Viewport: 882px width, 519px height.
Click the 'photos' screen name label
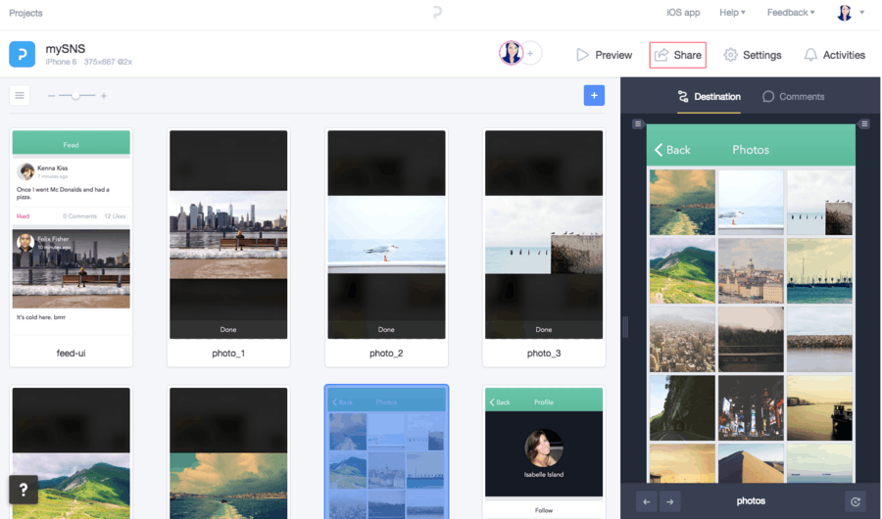pyautogui.click(x=751, y=501)
